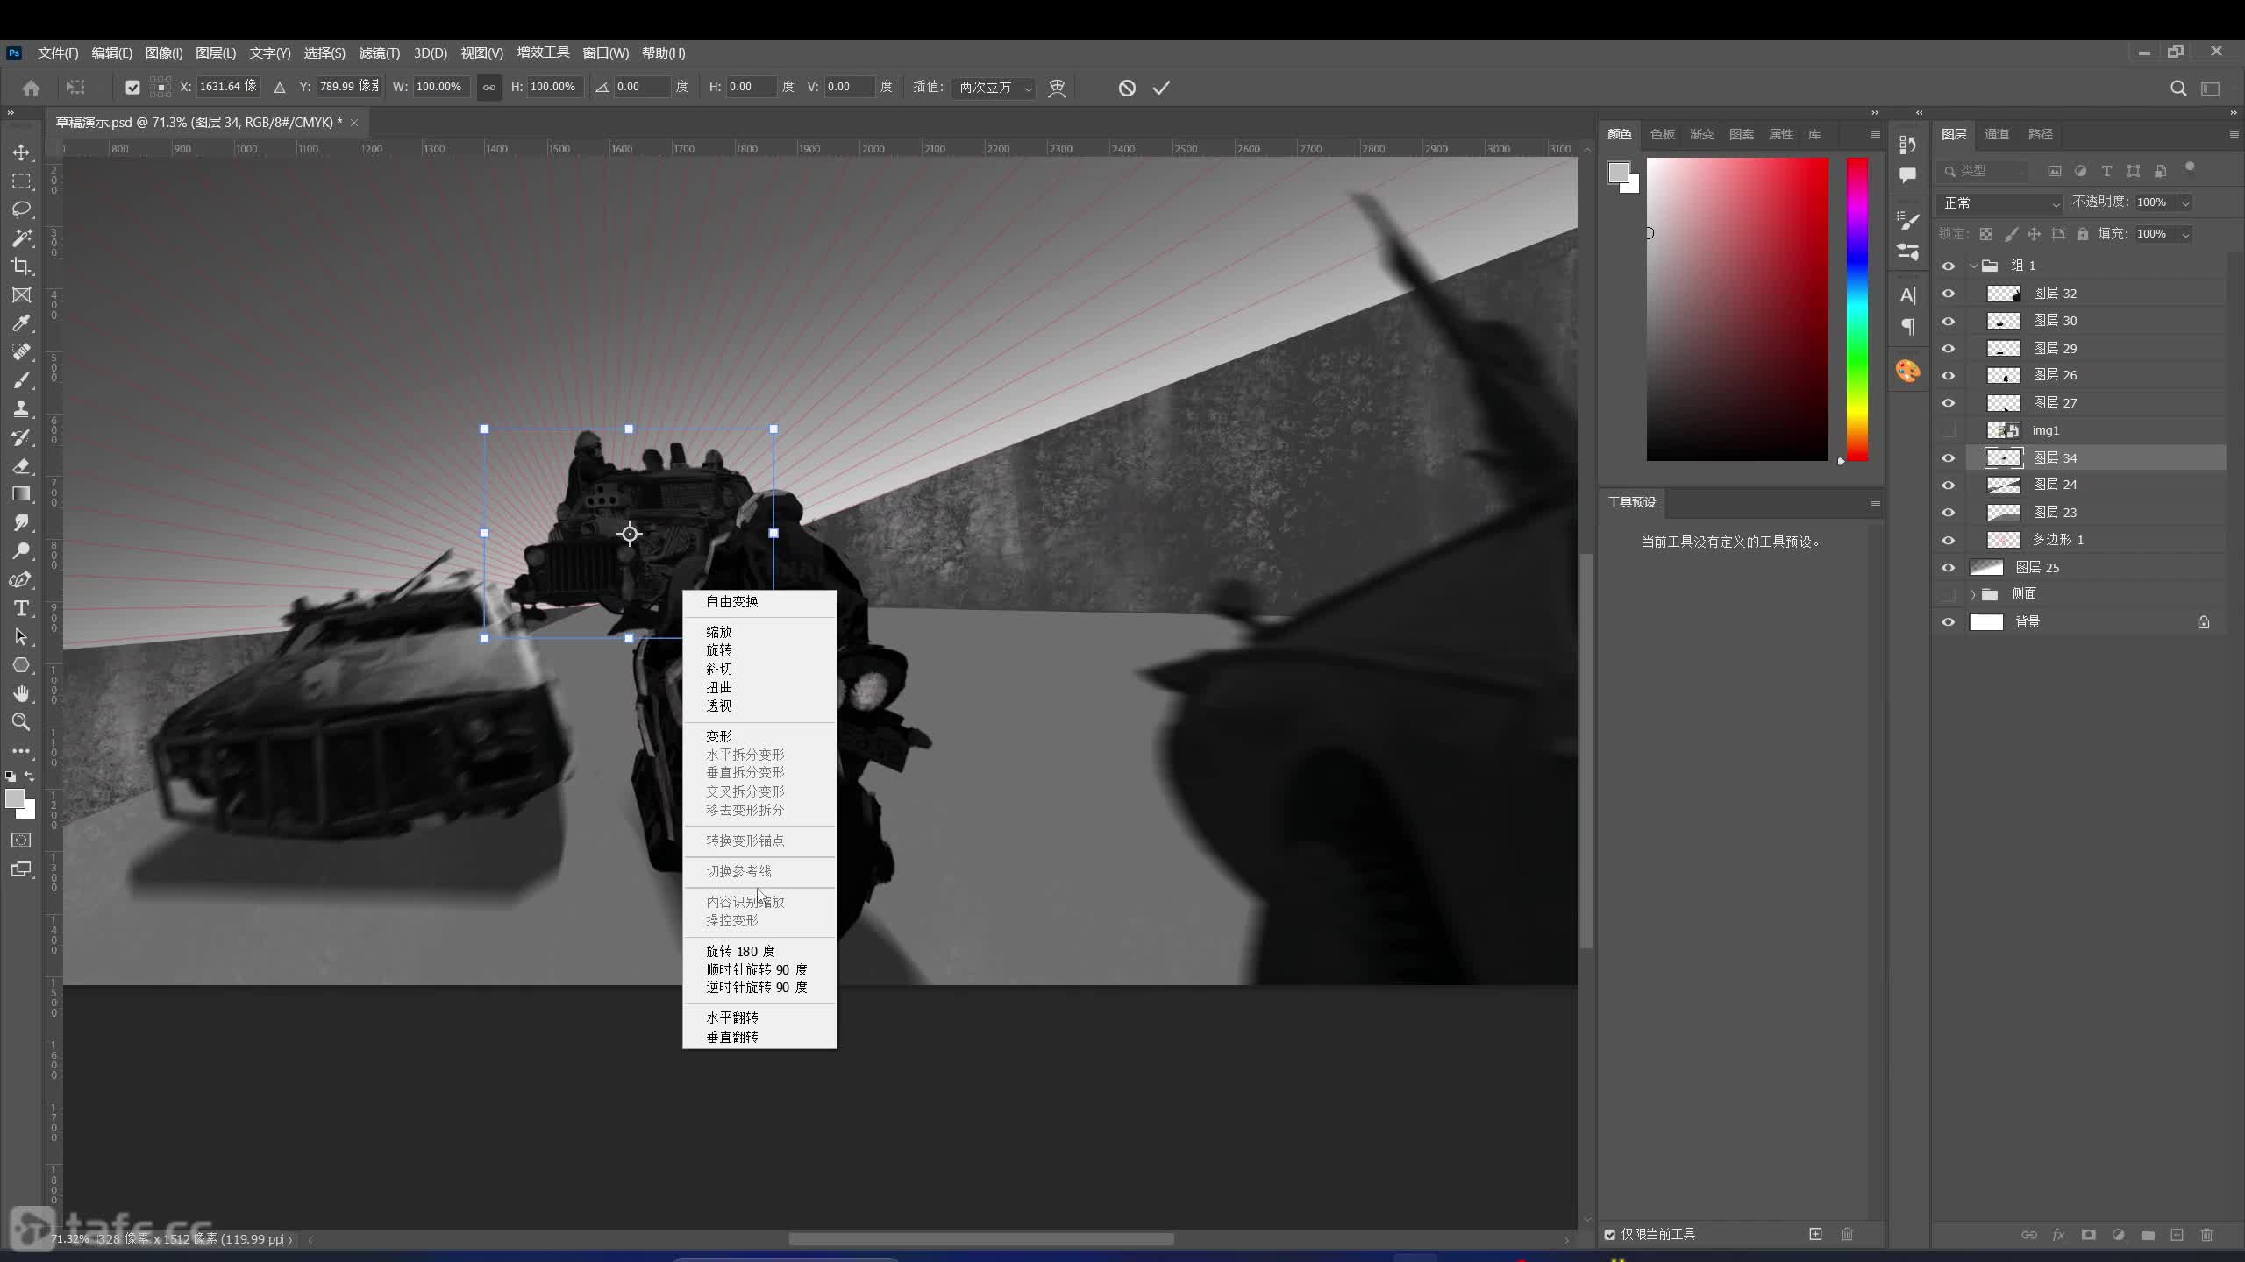Select the Magic Wand tool
2245x1262 pixels.
21,238
